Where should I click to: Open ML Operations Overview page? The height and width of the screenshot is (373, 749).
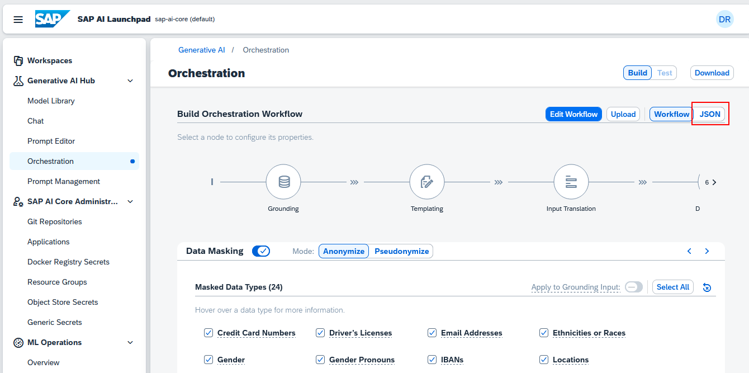(74, 362)
